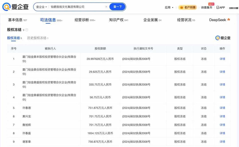239x147 pixels.
Task: Select the 历史股权冻结 sub-tab
Action: tap(38, 38)
